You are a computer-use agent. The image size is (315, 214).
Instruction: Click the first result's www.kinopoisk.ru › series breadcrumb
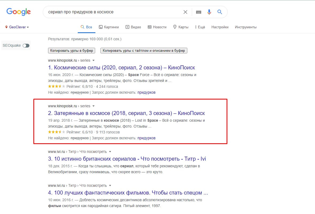coord(69,60)
